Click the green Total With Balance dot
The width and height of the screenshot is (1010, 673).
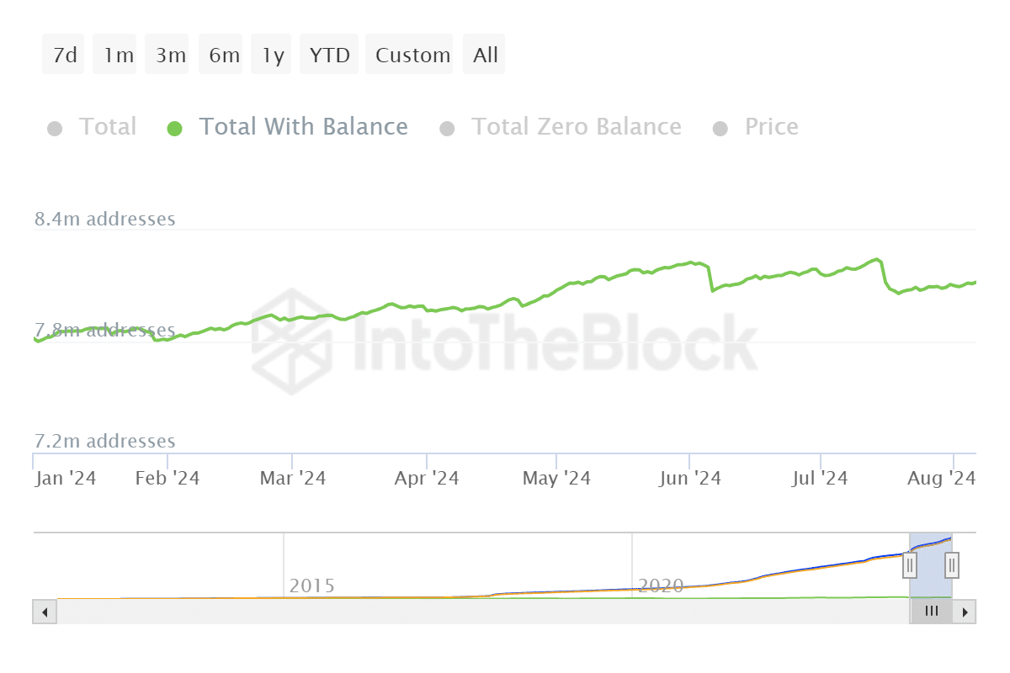(x=174, y=129)
